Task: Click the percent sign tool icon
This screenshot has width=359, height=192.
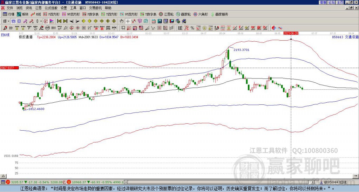Action: click(192, 28)
